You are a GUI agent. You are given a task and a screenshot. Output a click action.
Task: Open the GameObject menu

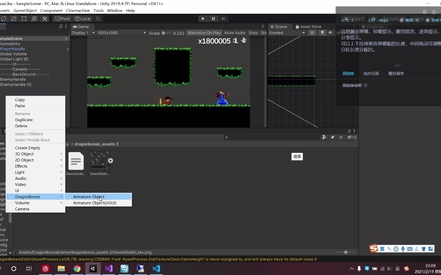click(25, 10)
